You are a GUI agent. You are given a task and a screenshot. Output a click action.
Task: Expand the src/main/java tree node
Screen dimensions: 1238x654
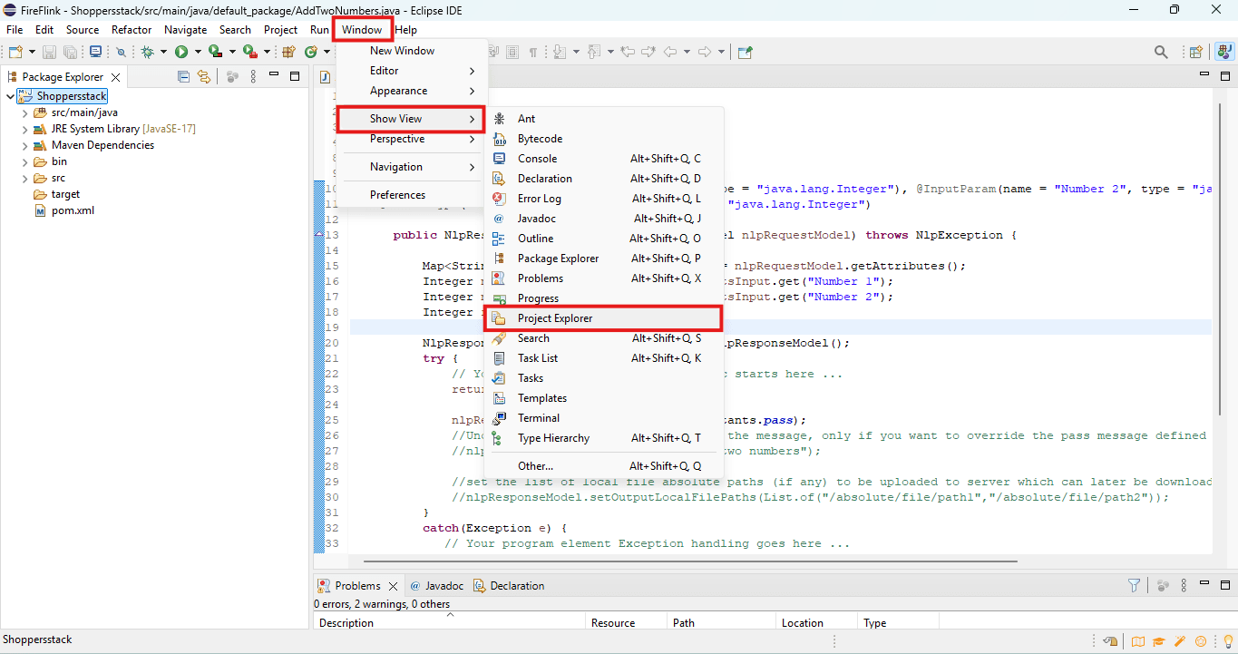[24, 112]
